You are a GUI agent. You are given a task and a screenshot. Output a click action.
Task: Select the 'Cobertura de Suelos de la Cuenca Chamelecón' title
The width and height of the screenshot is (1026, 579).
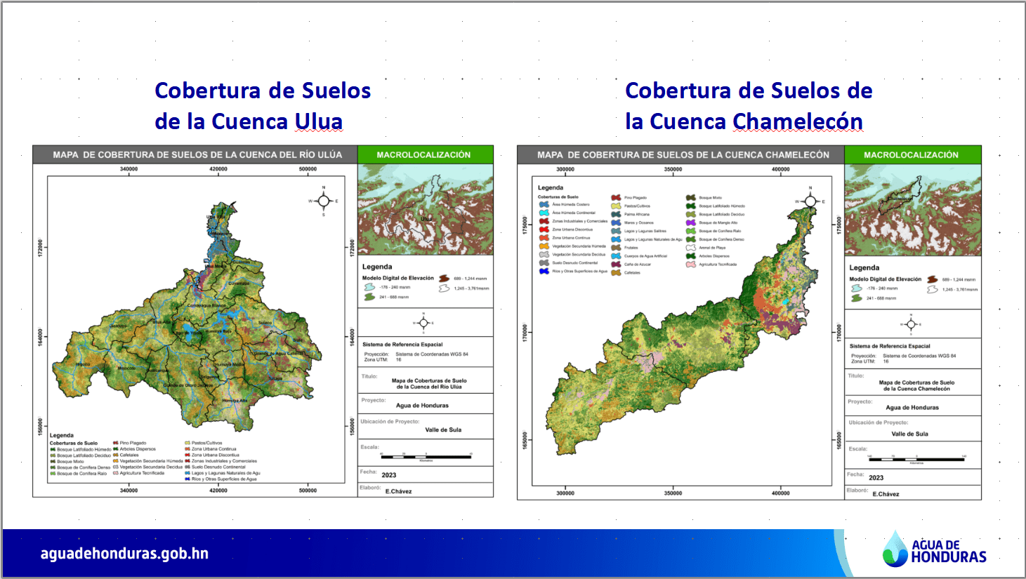coord(748,106)
